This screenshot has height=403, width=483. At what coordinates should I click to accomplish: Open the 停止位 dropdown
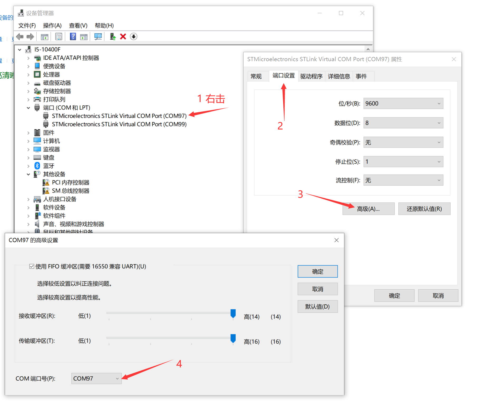click(403, 162)
